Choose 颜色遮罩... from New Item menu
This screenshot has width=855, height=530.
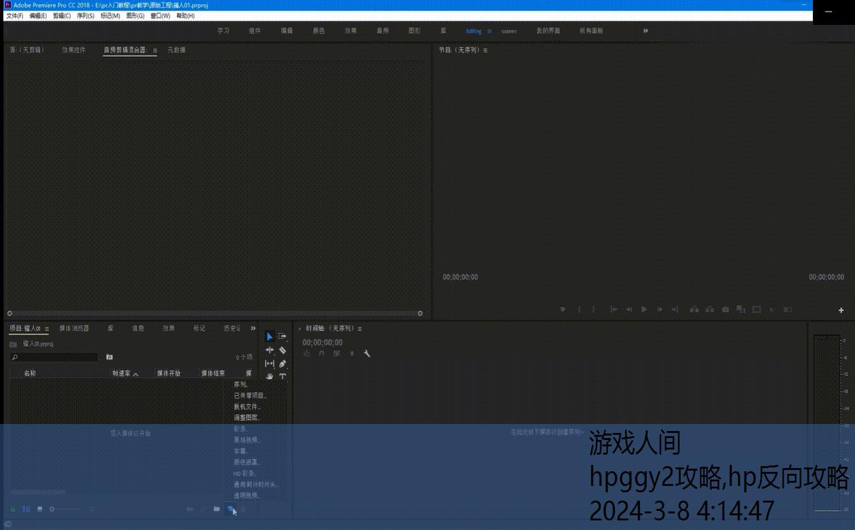(x=247, y=462)
